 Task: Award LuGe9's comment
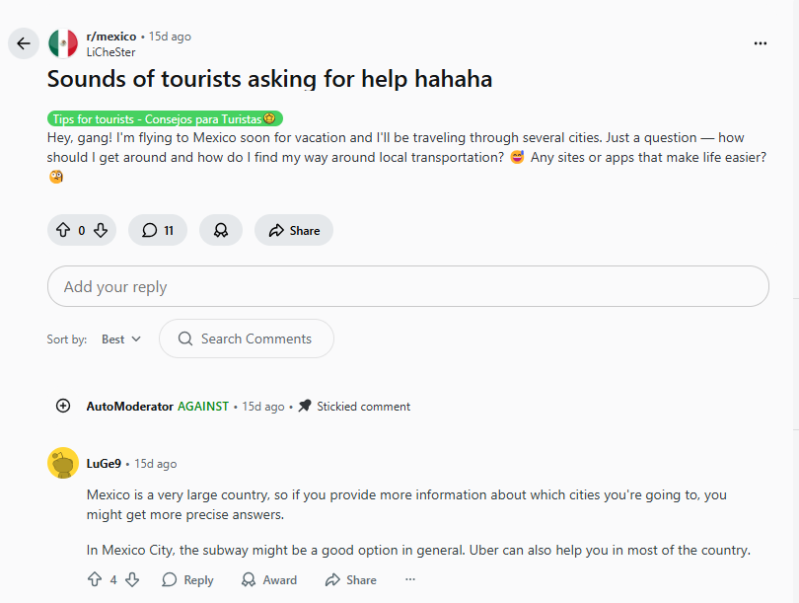tap(269, 579)
